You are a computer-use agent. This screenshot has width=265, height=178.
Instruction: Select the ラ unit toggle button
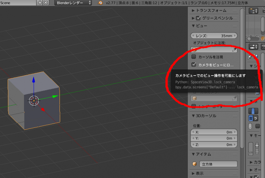(x=256, y=118)
